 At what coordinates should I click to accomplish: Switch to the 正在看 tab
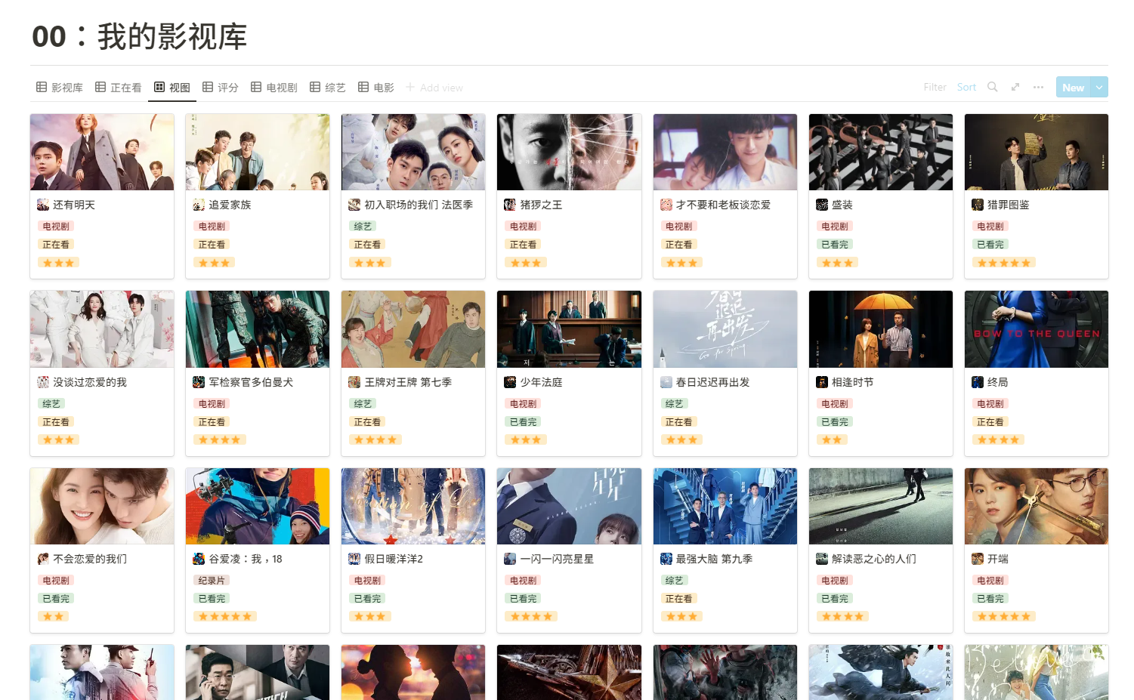pyautogui.click(x=119, y=88)
